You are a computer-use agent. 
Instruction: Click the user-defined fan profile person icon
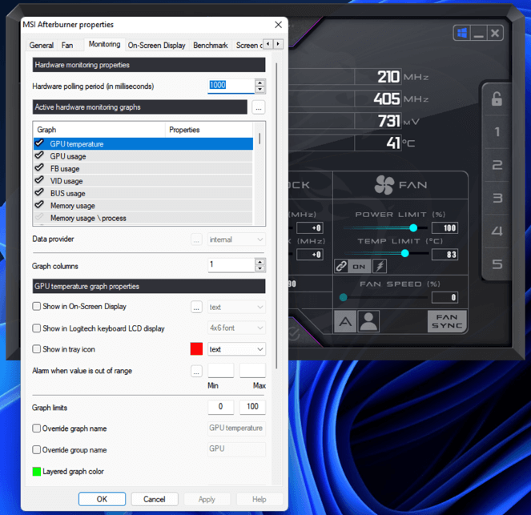click(x=368, y=321)
